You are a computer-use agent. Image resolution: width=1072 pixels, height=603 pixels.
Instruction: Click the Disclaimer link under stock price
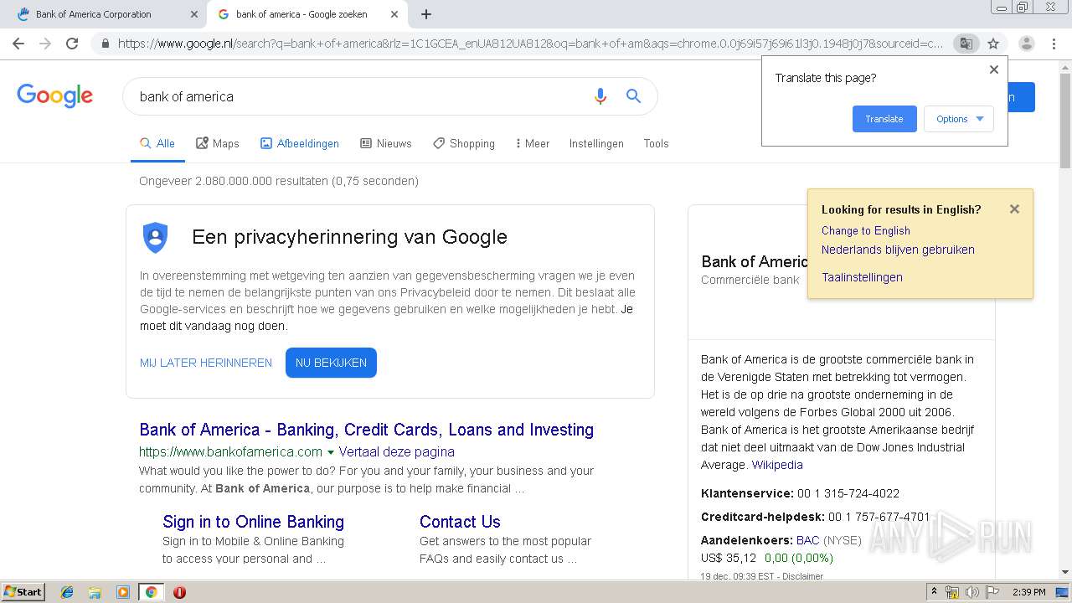pyautogui.click(x=802, y=576)
